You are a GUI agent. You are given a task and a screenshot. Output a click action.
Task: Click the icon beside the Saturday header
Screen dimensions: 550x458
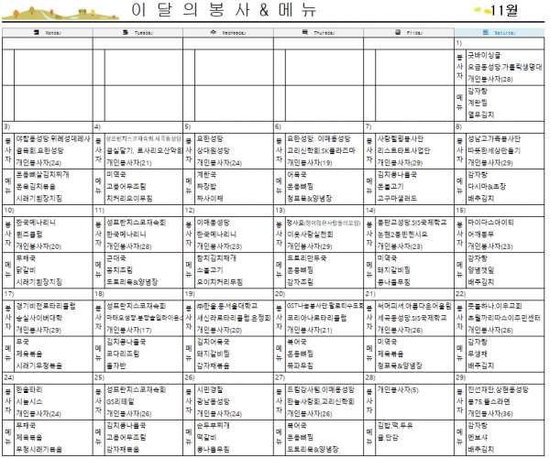coord(483,33)
